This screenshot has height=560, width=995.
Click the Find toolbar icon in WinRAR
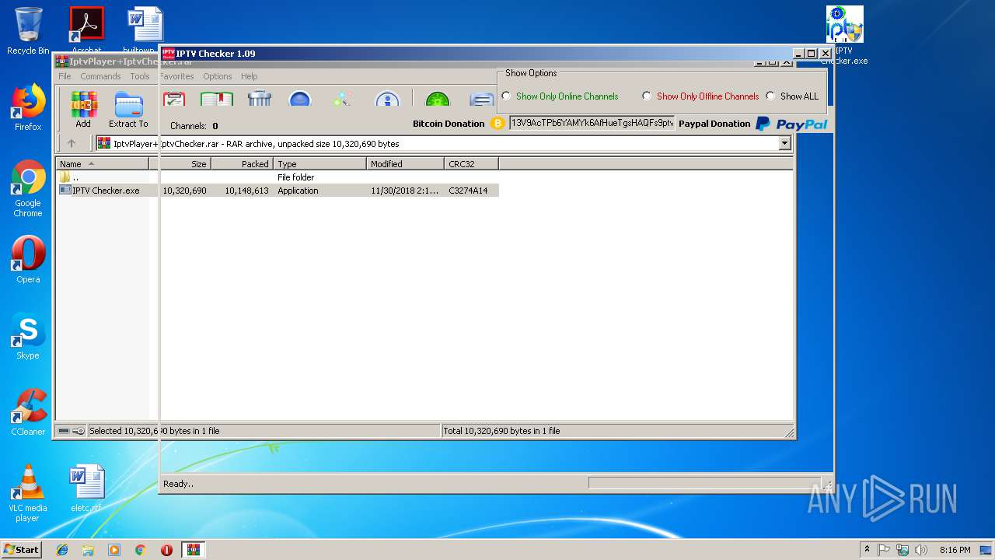300,100
